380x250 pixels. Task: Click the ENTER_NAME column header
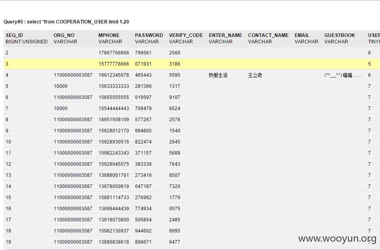[x=226, y=35]
